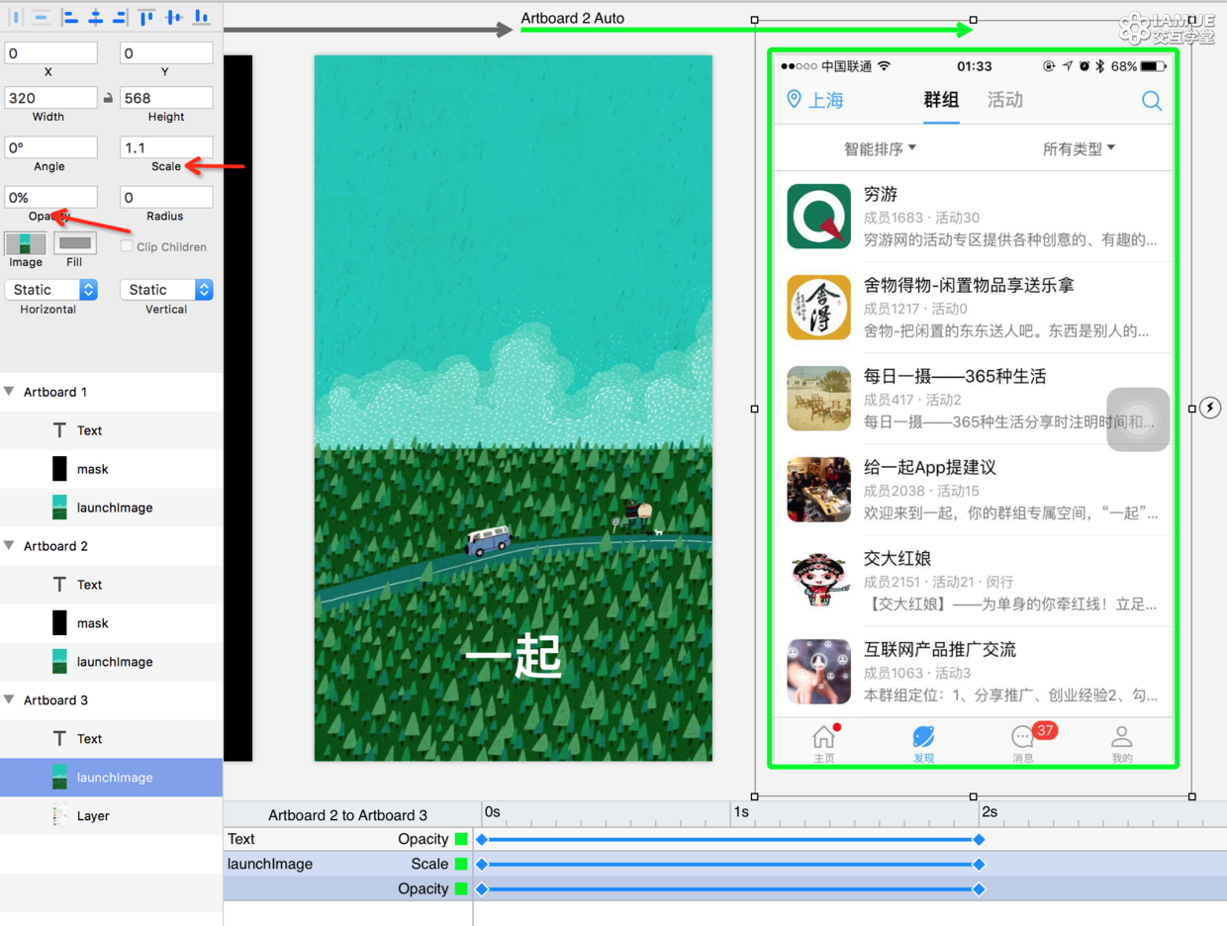Viewport: 1227px width, 926px height.
Task: Open the 我的 tab in the bottom bar
Action: (x=1121, y=743)
